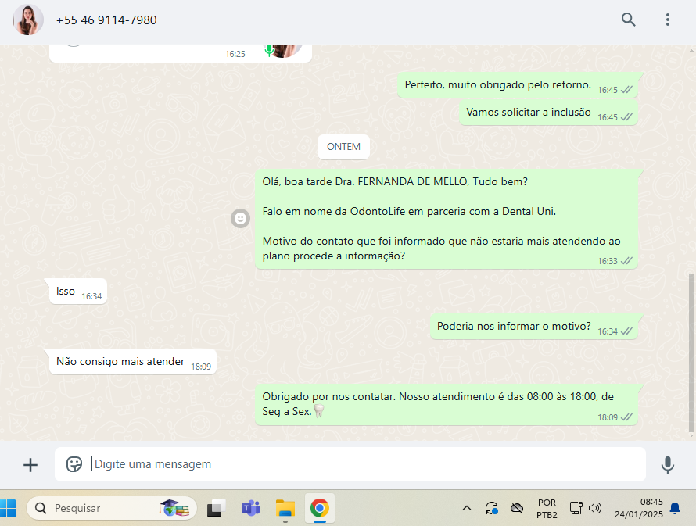Click the ONTEM date separator
This screenshot has width=696, height=526.
coord(343,147)
